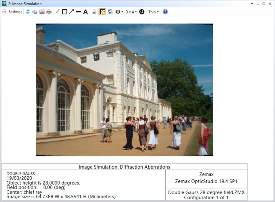
Task: Open the 3 x 4 grid dropdown
Action: point(131,12)
